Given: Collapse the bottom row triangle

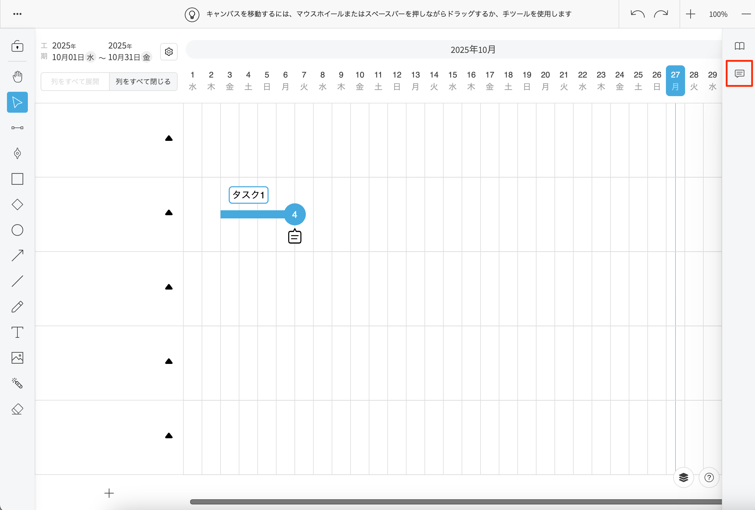Looking at the screenshot, I should pos(169,436).
